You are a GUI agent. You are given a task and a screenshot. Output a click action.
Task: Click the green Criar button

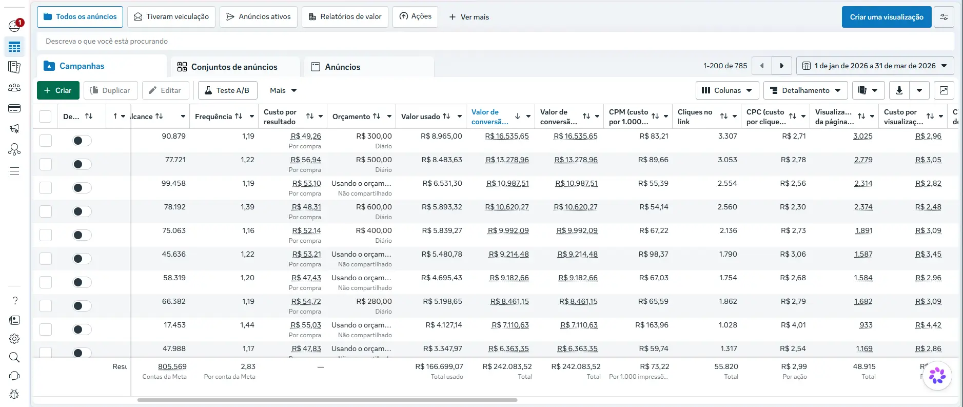[58, 90]
